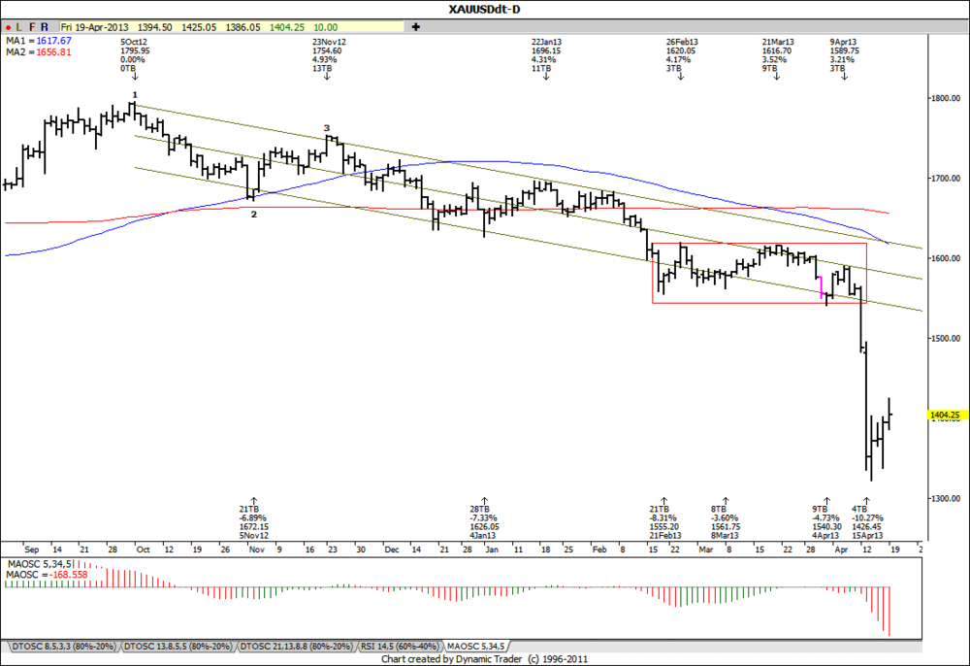Open the DTOSC 21,13,8,8 indicator tab

click(296, 647)
